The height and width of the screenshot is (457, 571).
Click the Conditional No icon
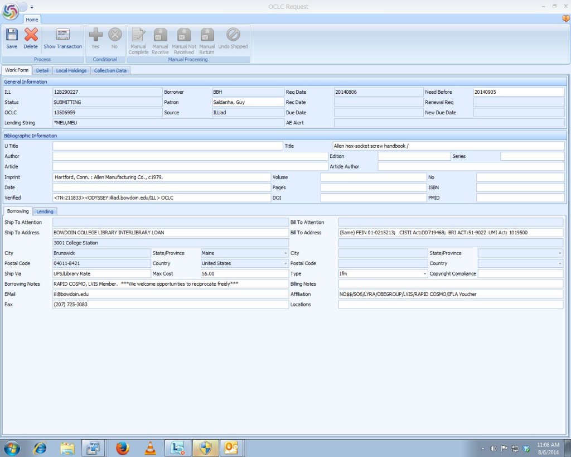tap(115, 35)
